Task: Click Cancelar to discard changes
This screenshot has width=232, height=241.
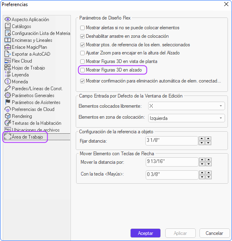Action: (214, 233)
